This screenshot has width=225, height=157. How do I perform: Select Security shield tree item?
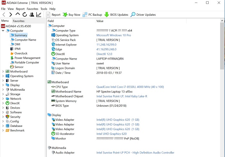(x=13, y=117)
